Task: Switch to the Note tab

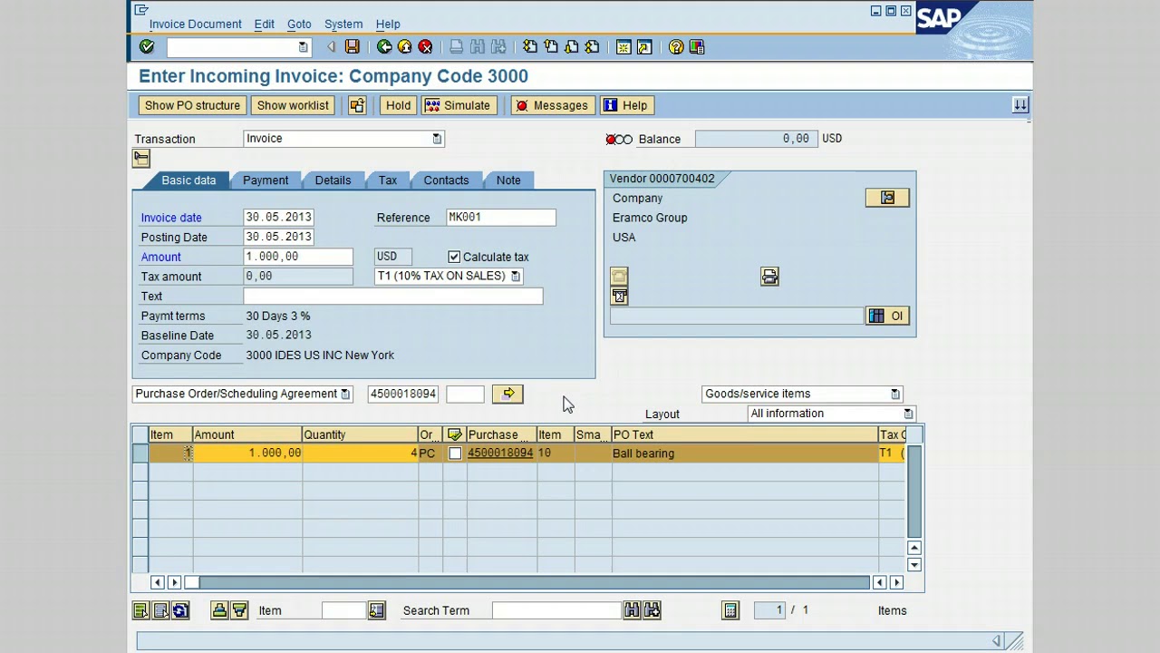Action: pyautogui.click(x=508, y=180)
